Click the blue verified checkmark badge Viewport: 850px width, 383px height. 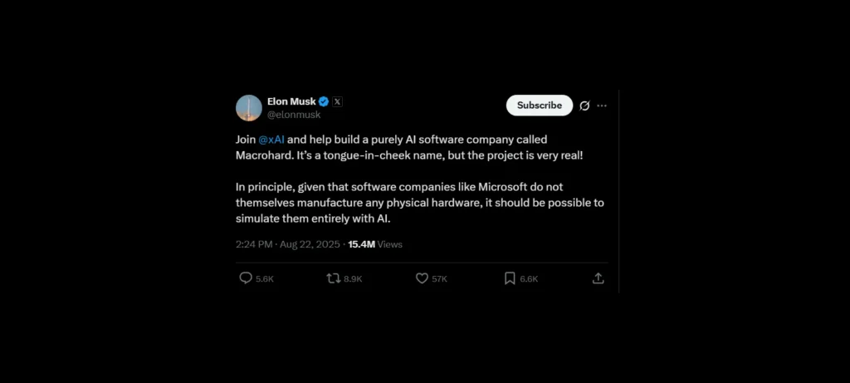(324, 101)
